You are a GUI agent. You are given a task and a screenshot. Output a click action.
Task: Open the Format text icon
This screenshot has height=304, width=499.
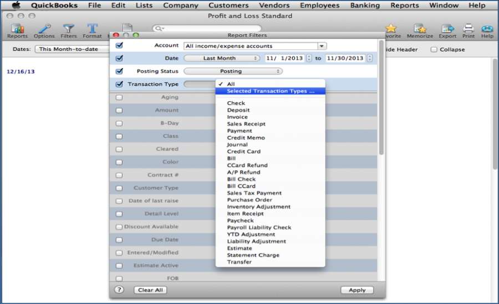pos(92,31)
